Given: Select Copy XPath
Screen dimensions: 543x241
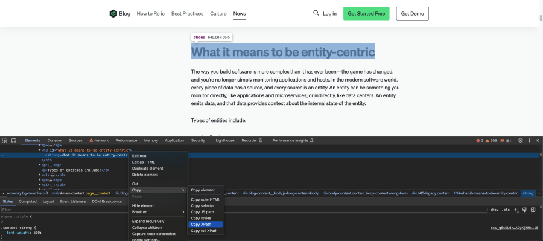Looking at the screenshot, I should tap(206, 225).
